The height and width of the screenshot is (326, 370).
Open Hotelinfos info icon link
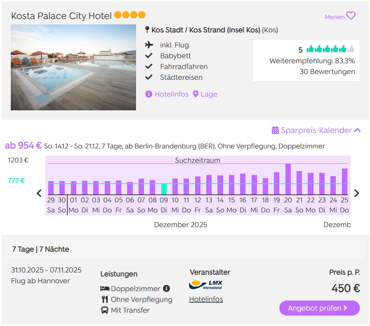pyautogui.click(x=149, y=94)
